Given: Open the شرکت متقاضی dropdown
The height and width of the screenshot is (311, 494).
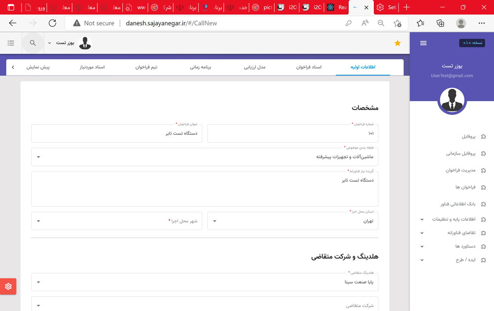Looking at the screenshot, I should (x=38, y=305).
